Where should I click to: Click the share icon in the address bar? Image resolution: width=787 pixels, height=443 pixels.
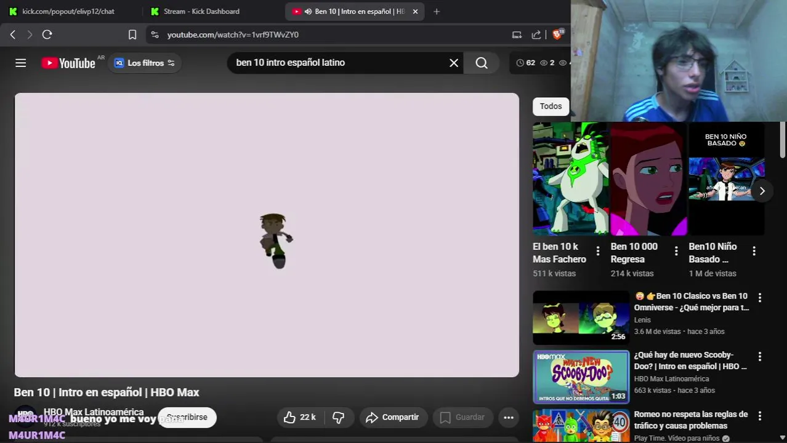coord(536,34)
